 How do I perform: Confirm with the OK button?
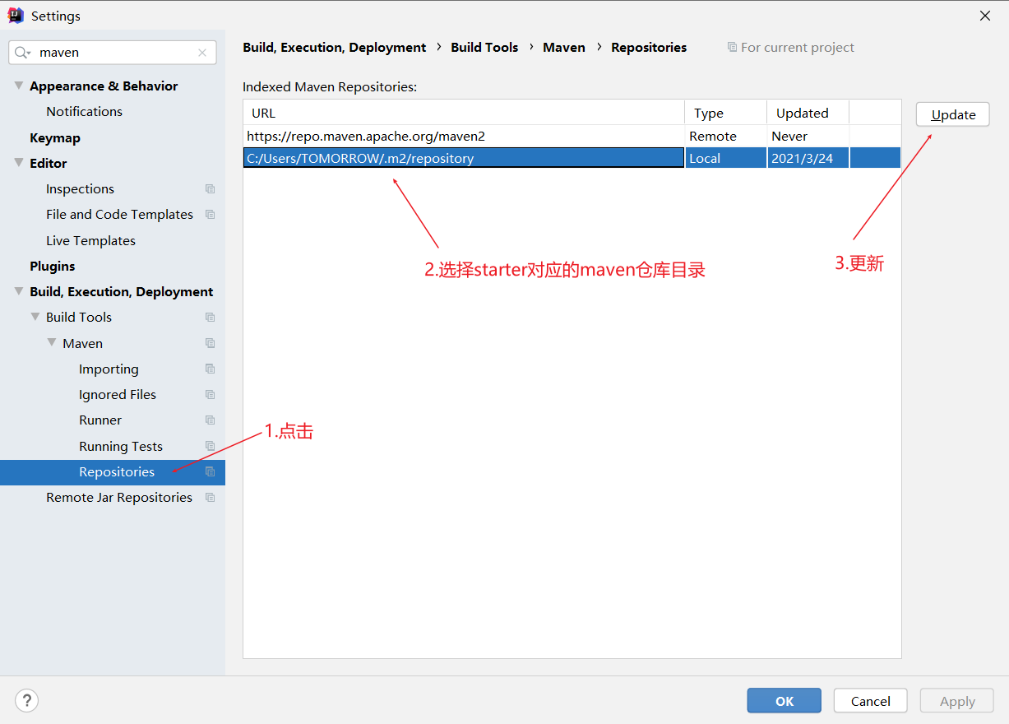point(784,701)
